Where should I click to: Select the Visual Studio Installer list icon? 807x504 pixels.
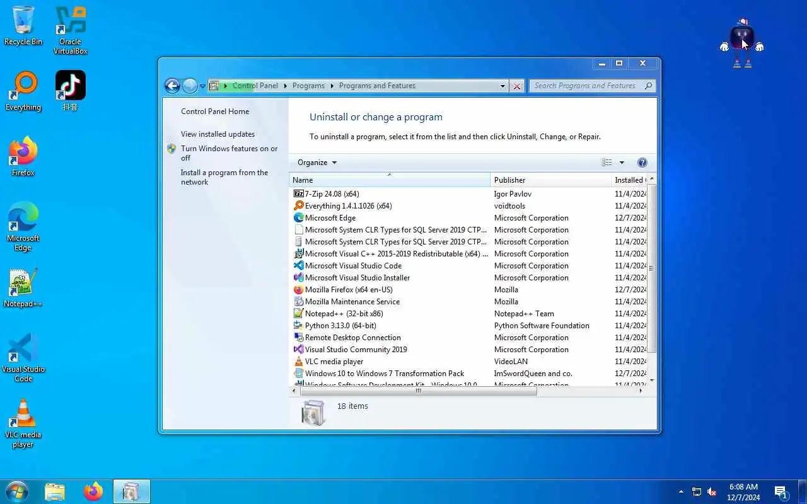click(299, 278)
